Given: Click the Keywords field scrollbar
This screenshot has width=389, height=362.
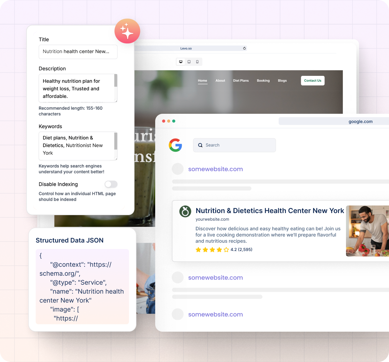Looking at the screenshot, I should click(x=116, y=141).
